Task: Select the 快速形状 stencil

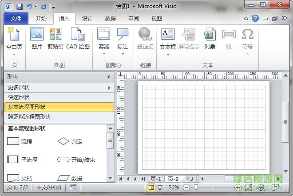Action: (x=59, y=97)
